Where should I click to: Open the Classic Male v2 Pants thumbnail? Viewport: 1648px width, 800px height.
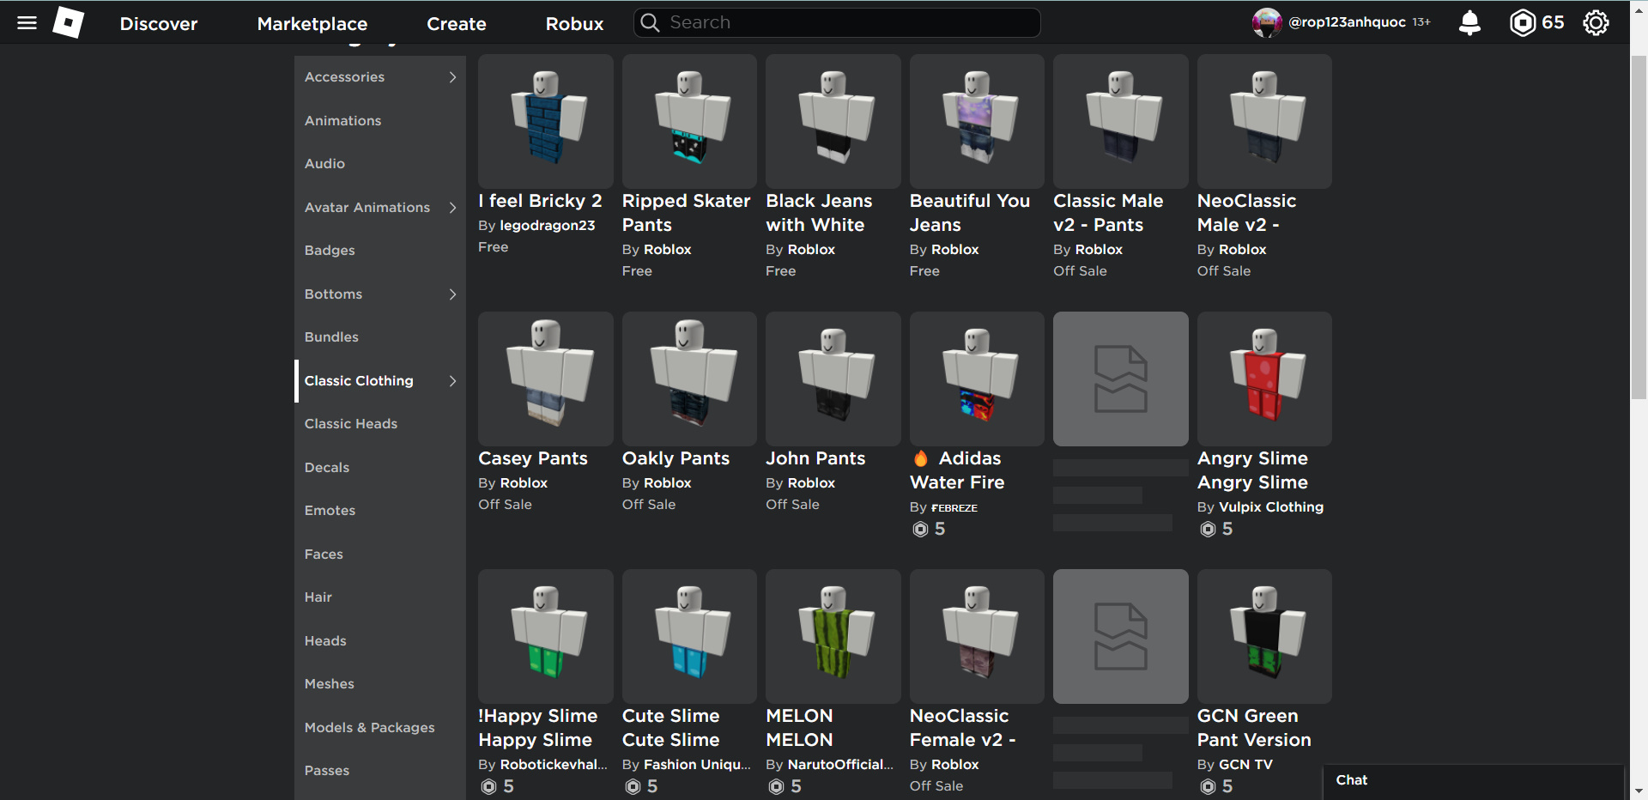(x=1121, y=121)
